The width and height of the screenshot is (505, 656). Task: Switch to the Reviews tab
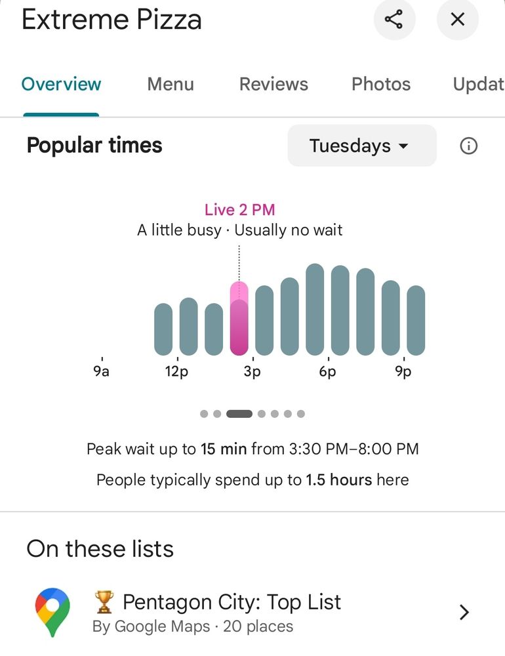click(273, 84)
